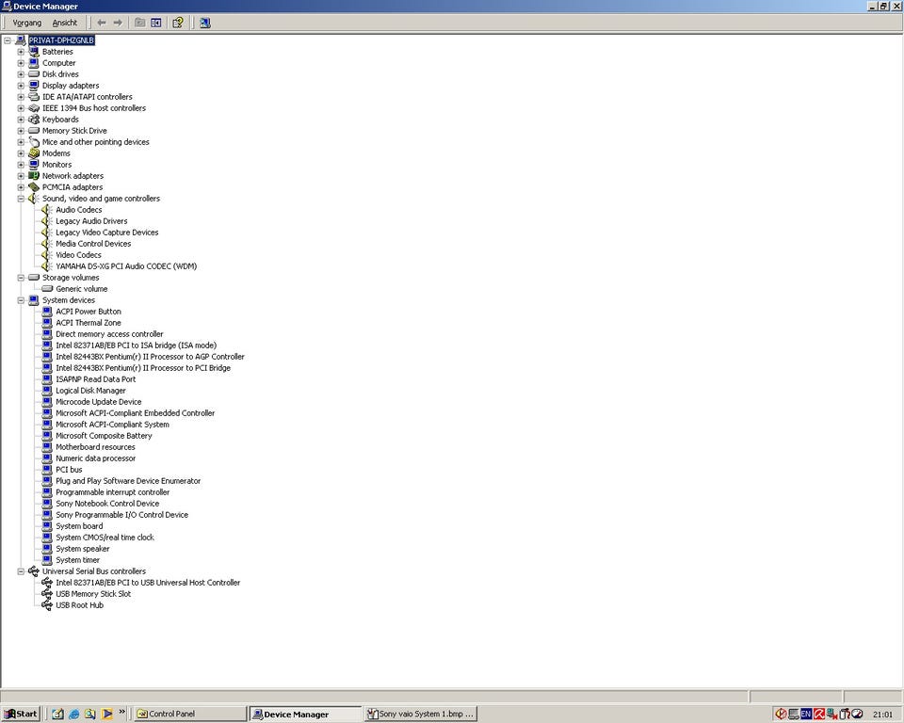
Task: Select the System speaker device
Action: click(x=83, y=549)
